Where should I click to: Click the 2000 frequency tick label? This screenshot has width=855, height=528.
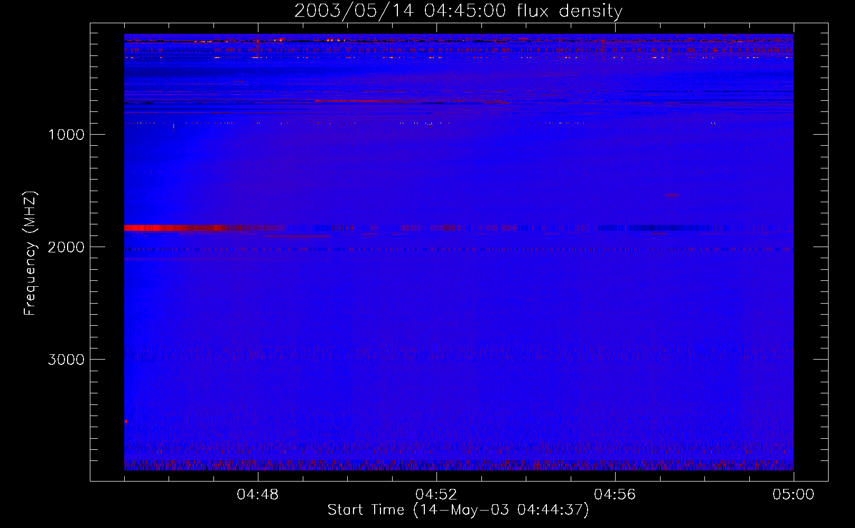66,247
